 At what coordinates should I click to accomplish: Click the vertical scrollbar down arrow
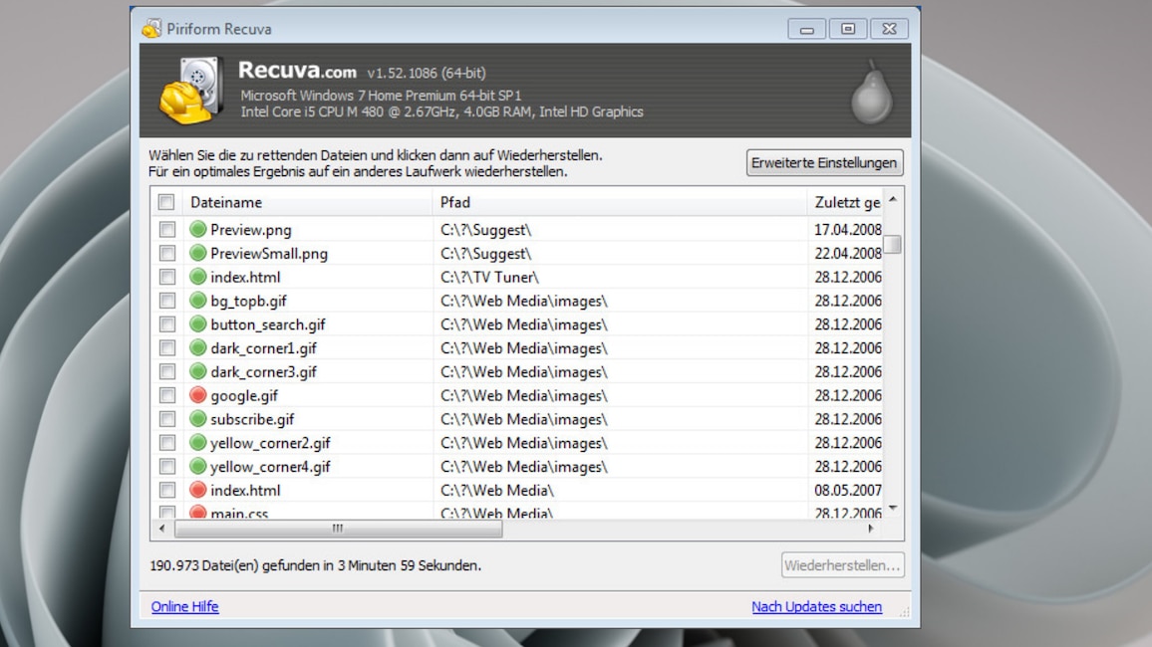point(893,509)
